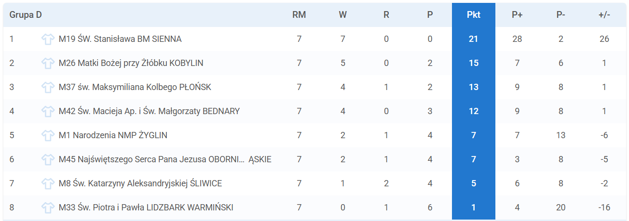
Task: Click the shirt icon for M37 PŁOŃSK
Action: [48, 87]
